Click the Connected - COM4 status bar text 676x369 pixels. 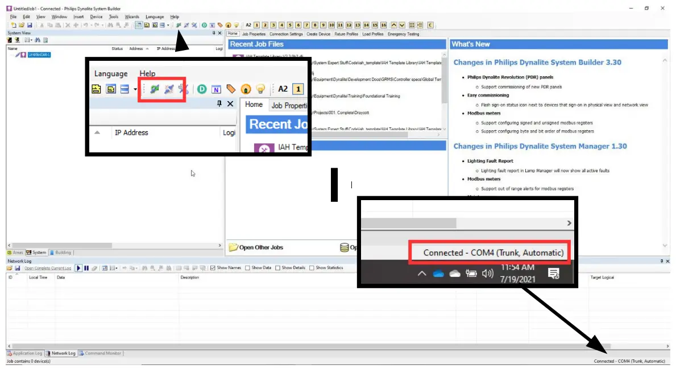coord(629,361)
